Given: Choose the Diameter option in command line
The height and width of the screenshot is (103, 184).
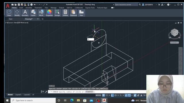Looking at the screenshot, I should (89, 92).
